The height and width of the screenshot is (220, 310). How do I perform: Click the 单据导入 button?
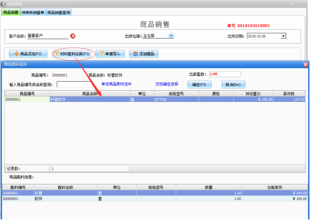click(x=110, y=54)
